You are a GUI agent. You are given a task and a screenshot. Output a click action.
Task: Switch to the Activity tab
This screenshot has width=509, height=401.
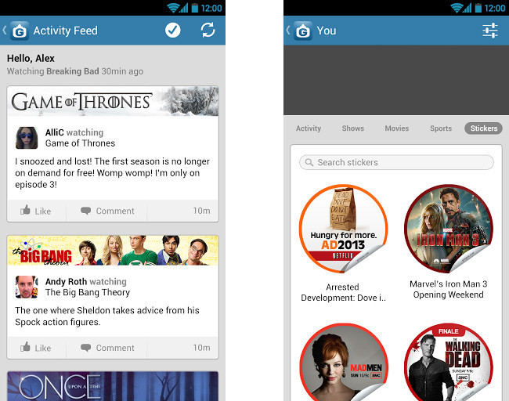point(309,128)
